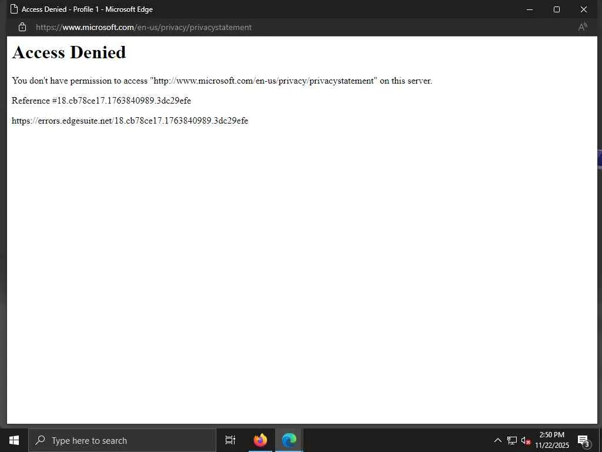Click the site lock icon in address bar
This screenshot has width=602, height=452.
(x=22, y=27)
